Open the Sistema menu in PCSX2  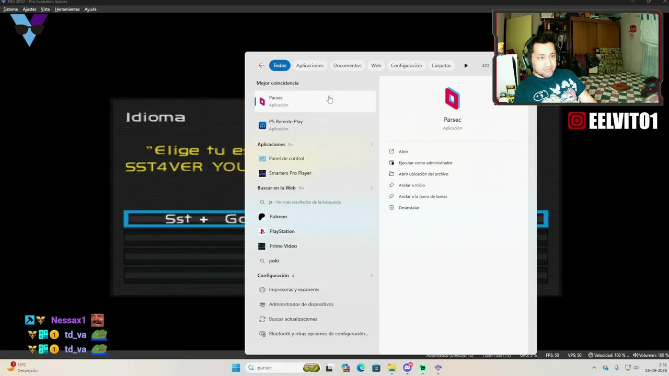pyautogui.click(x=10, y=9)
